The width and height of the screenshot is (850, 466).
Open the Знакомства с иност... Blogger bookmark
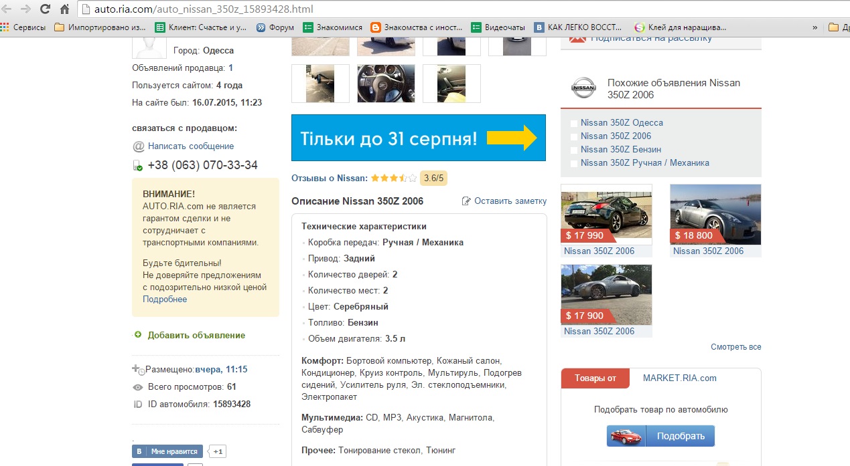416,27
